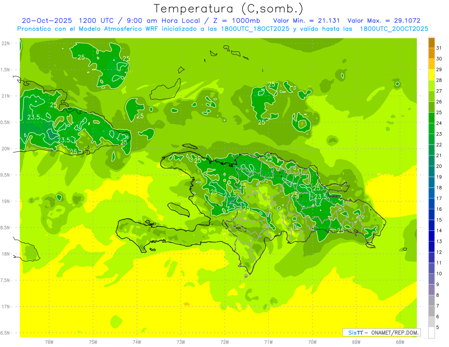Click the '22N' latitude axis label
The width and height of the screenshot is (449, 347).
6,43
